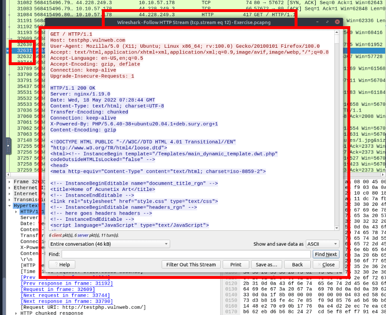
Task: Click Filter Out This Stream
Action: [191, 264]
